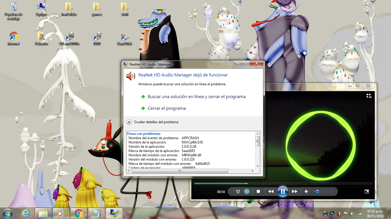Viewport: 391px width, 219px height.
Task: Click the next/fast-forward button in Media Player
Action: tap(295, 192)
